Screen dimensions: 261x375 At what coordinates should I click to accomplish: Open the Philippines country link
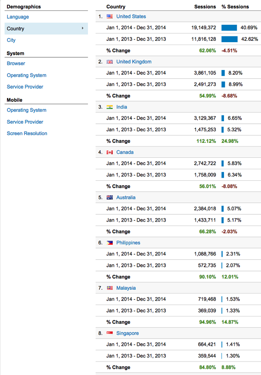tap(128, 243)
